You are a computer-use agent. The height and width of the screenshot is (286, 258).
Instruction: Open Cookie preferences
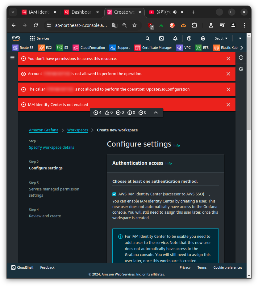228,267
